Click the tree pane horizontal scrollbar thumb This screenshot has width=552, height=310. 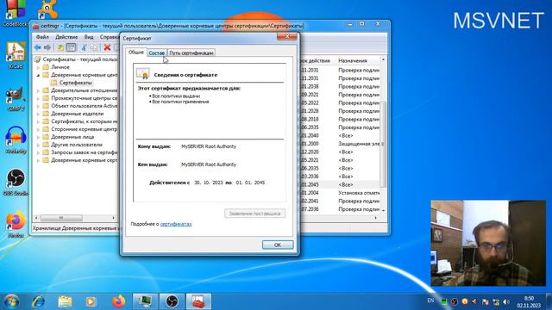[61, 218]
